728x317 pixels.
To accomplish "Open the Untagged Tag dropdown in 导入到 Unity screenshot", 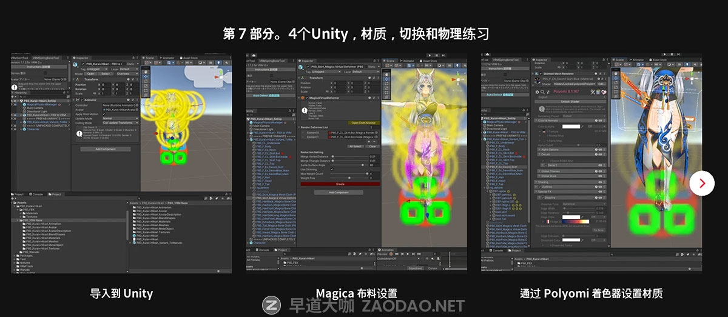I will 96,69.
